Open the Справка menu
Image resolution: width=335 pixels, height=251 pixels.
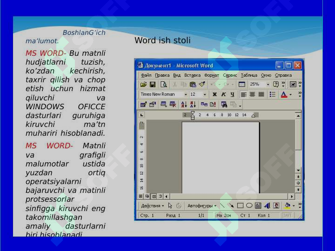tap(283, 75)
